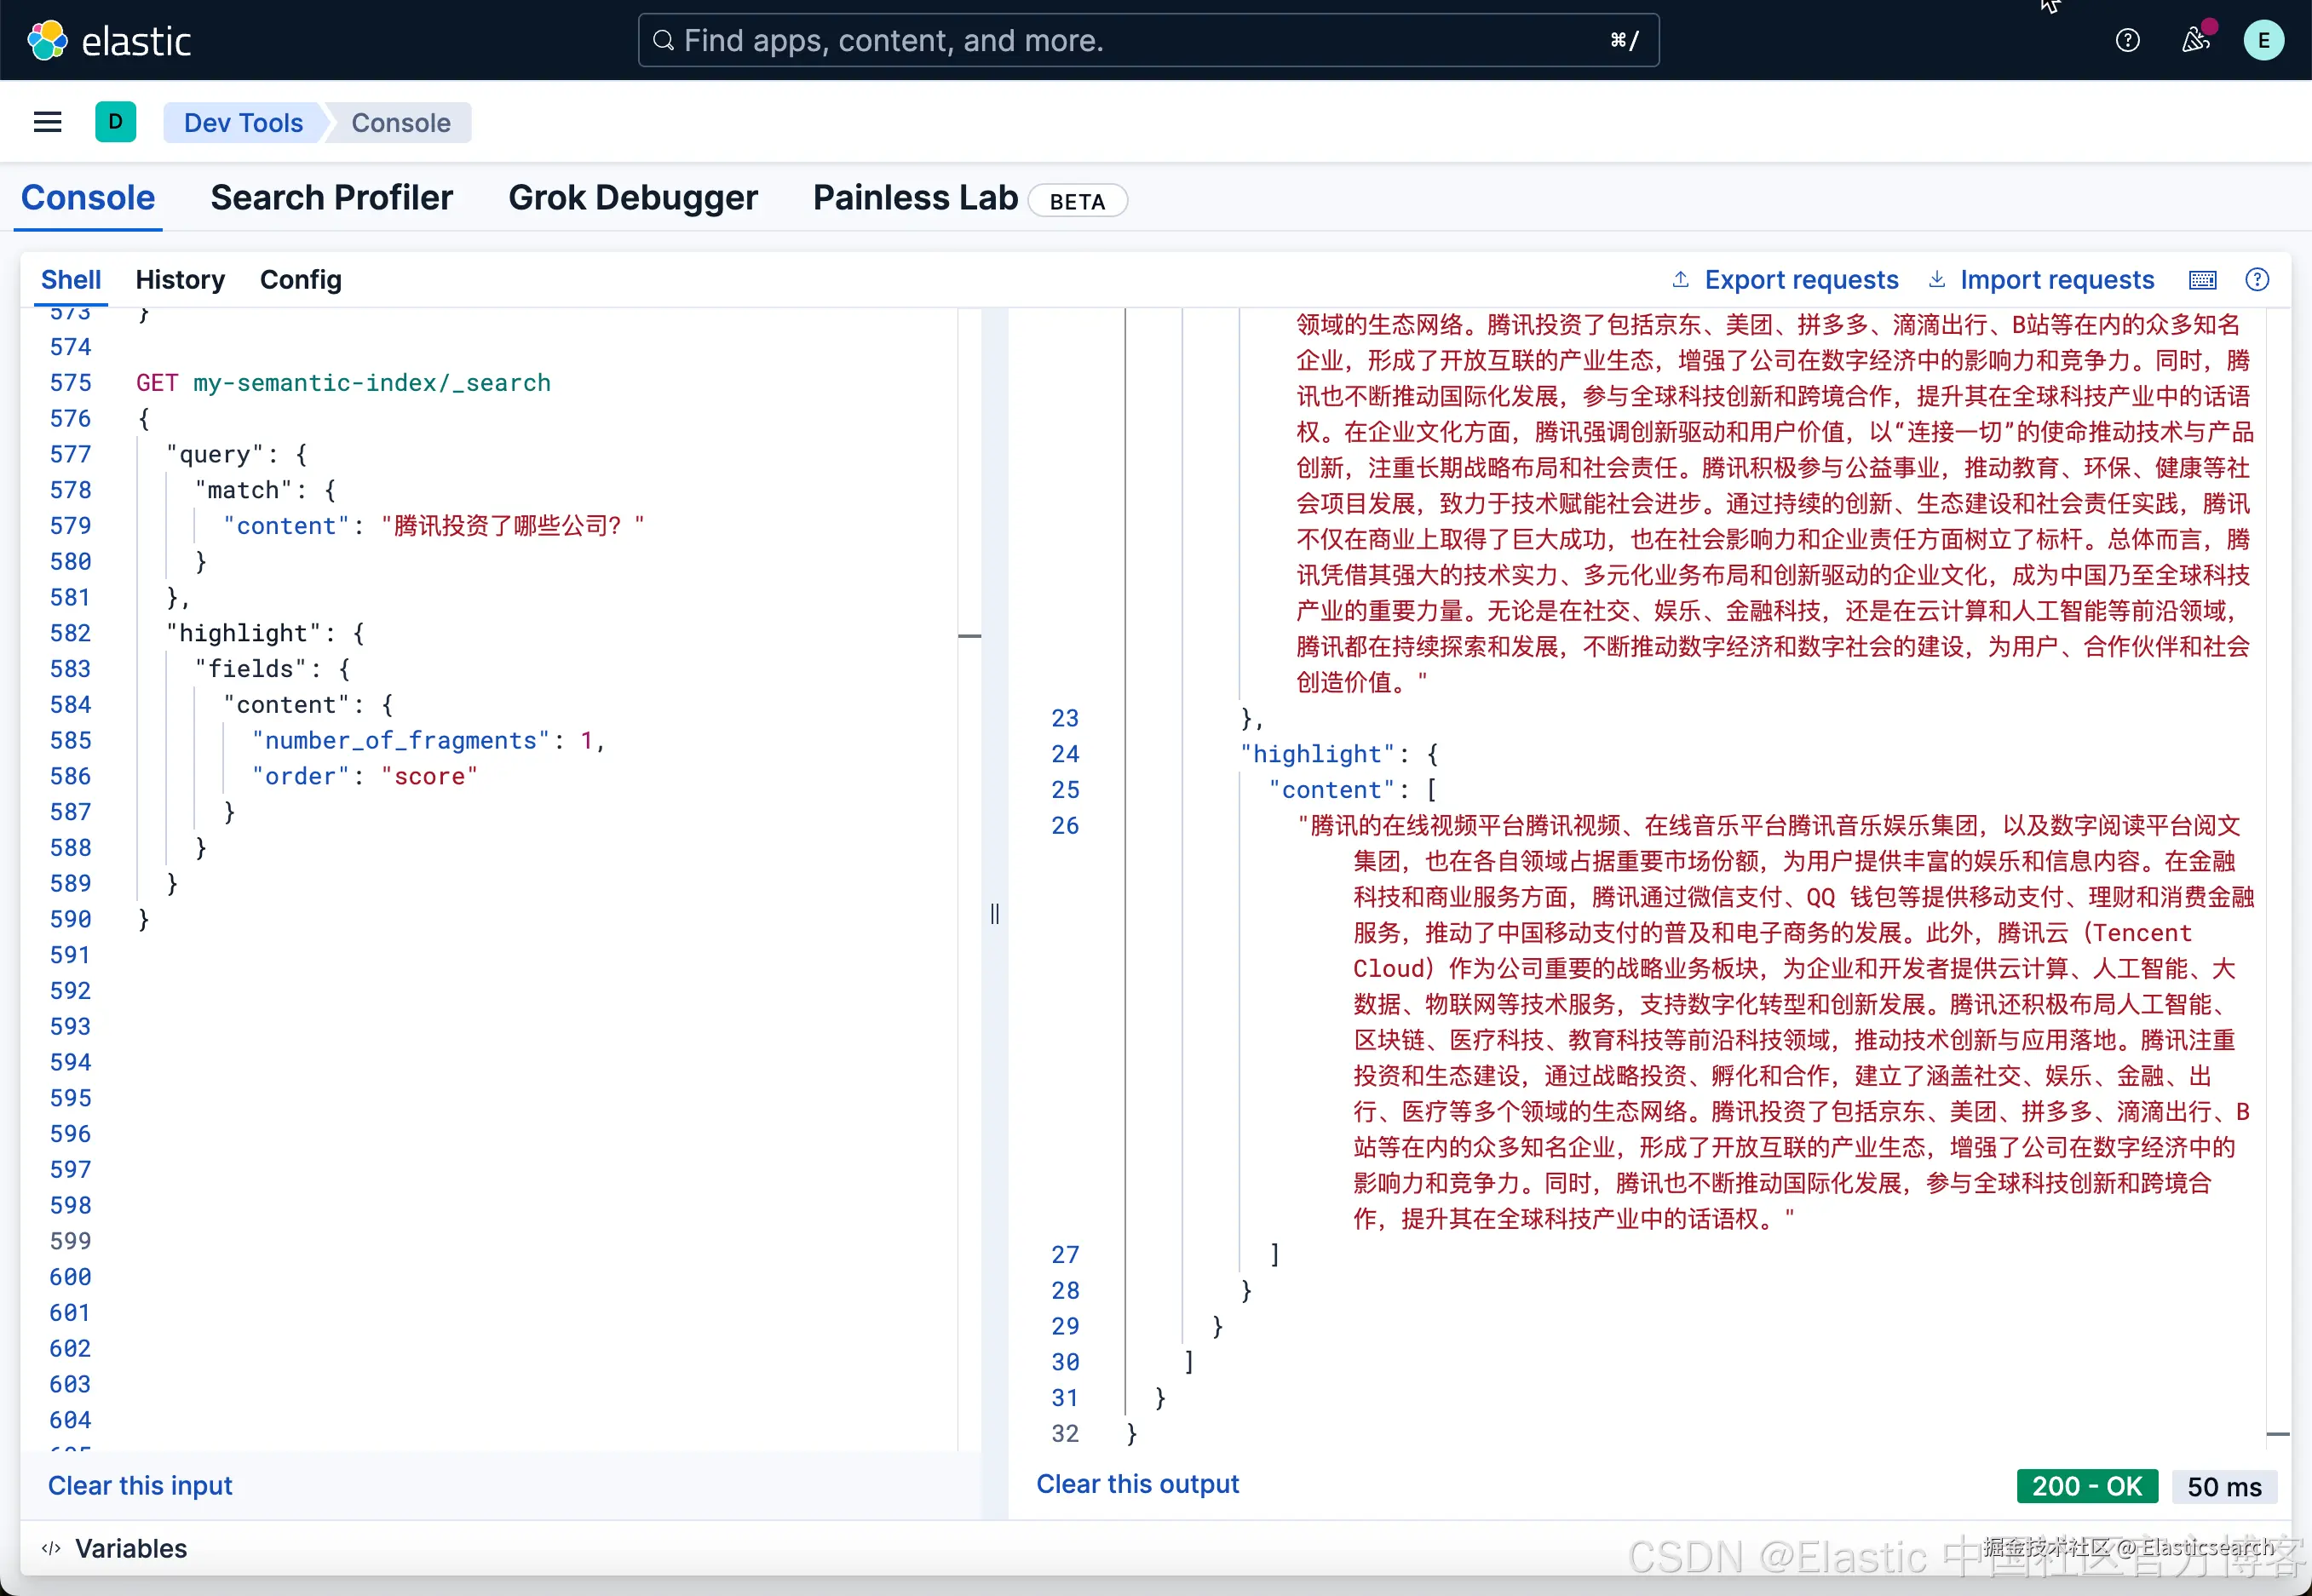
Task: Open the Painless Lab tab
Action: click(915, 198)
